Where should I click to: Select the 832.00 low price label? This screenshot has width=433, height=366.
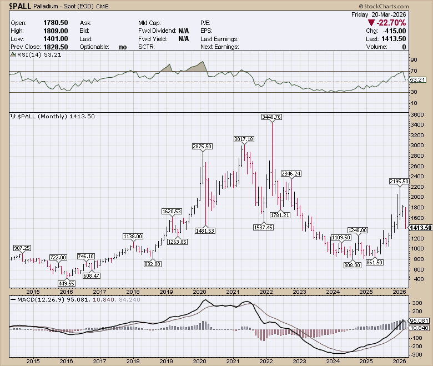tap(153, 264)
